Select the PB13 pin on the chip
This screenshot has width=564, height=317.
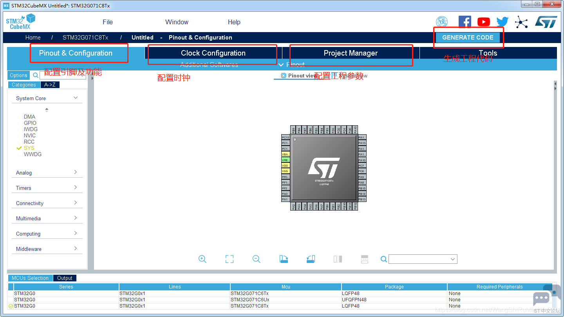(362, 200)
